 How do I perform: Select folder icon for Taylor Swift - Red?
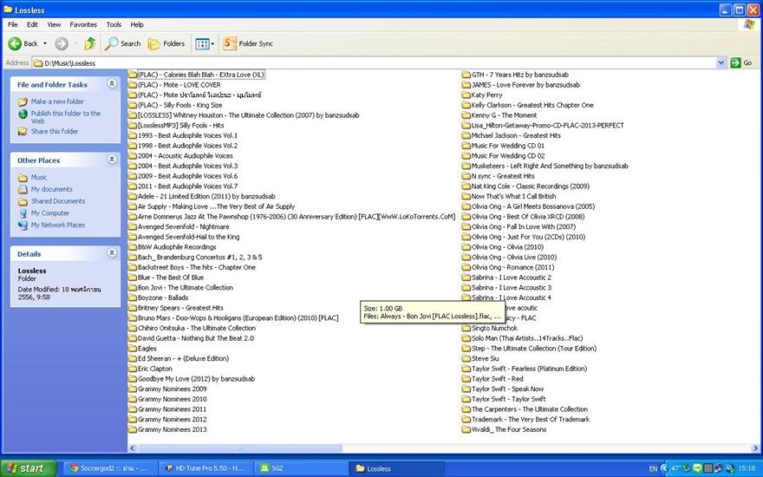point(466,379)
